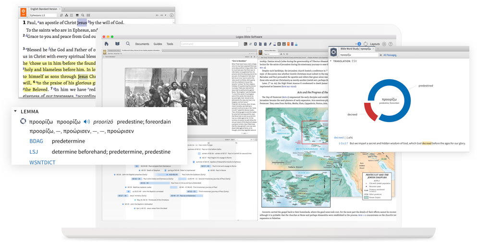
Task: Click the Greece inset map in the atlas
Action: tap(296, 189)
